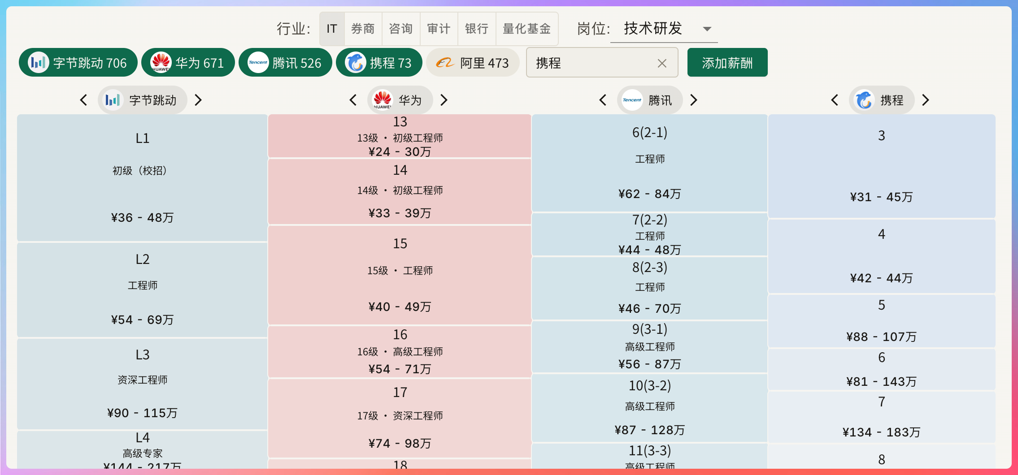
Task: Click right arrow beside 华为 column header
Action: click(444, 100)
